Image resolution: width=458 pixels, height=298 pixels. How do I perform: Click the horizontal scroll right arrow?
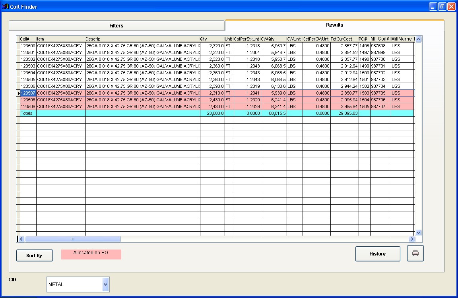click(x=411, y=239)
